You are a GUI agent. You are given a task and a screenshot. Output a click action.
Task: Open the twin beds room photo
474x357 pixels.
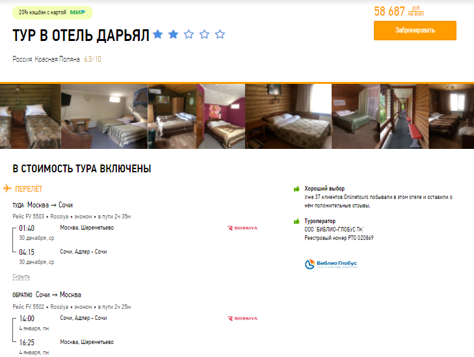pos(30,116)
